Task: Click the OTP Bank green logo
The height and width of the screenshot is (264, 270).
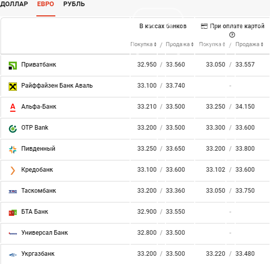Action: [x=13, y=129]
